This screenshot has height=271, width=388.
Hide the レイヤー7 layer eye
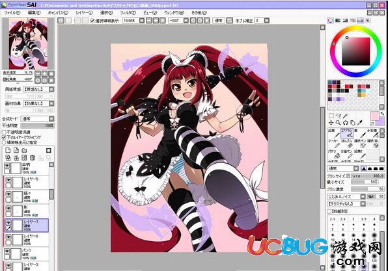coord(8,222)
